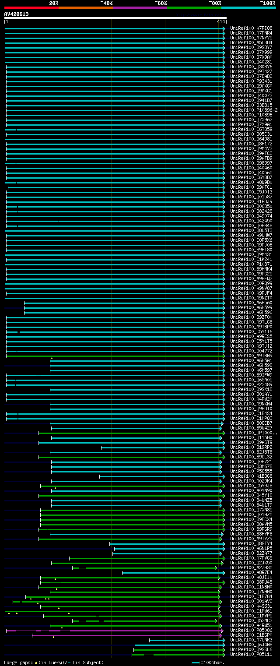This screenshot has width=280, height=666.
Task: Open hit UniRef100_A7PNR4
Action: click(251, 33)
